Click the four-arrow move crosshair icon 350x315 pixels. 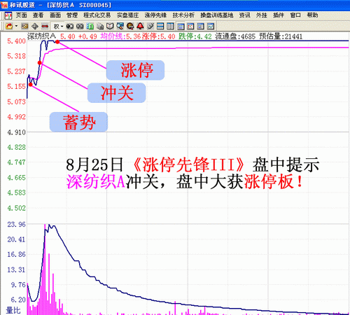(35, 27)
